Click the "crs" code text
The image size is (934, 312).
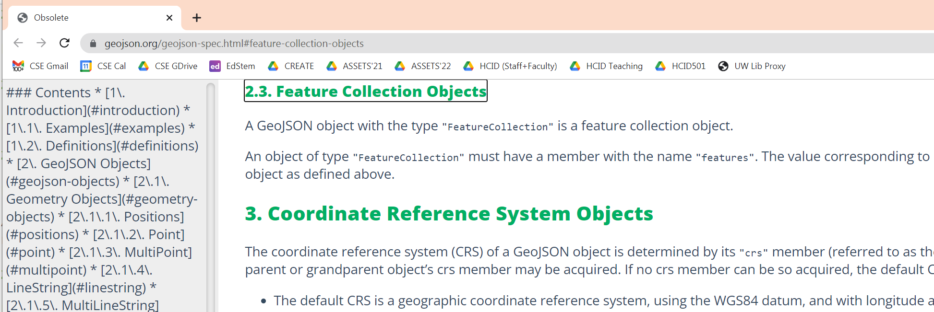pyautogui.click(x=754, y=253)
